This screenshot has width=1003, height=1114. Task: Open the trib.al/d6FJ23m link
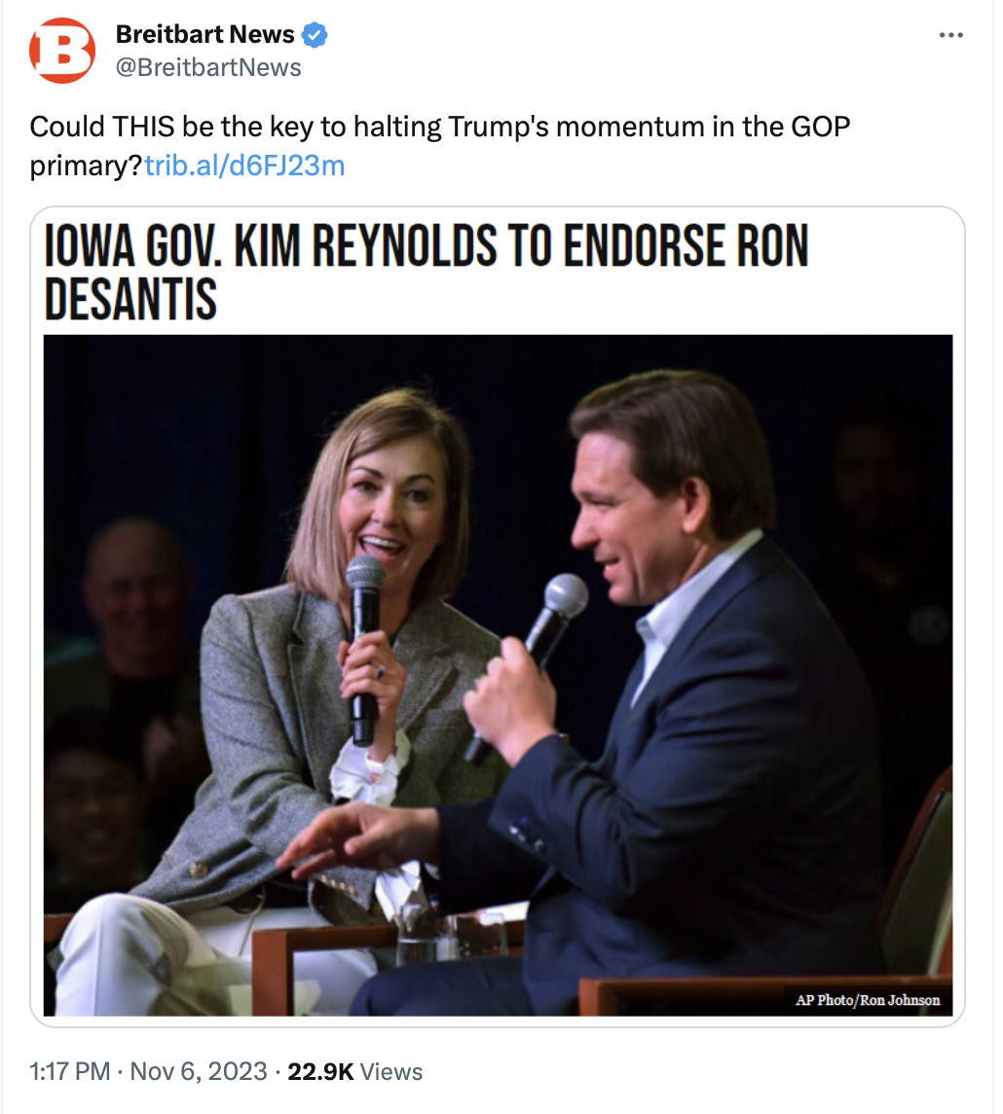click(x=244, y=166)
